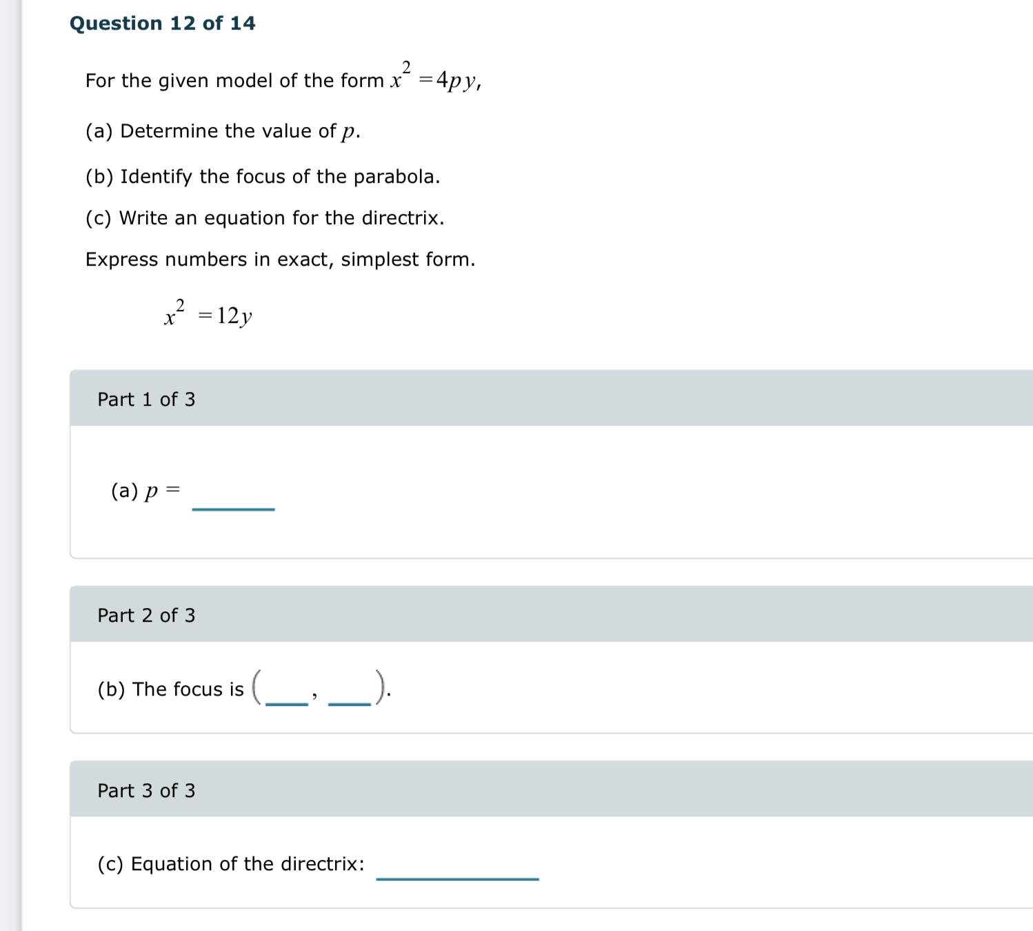Select instruction (c) Write an equation for directrix
This screenshot has width=1033, height=931.
point(264,217)
